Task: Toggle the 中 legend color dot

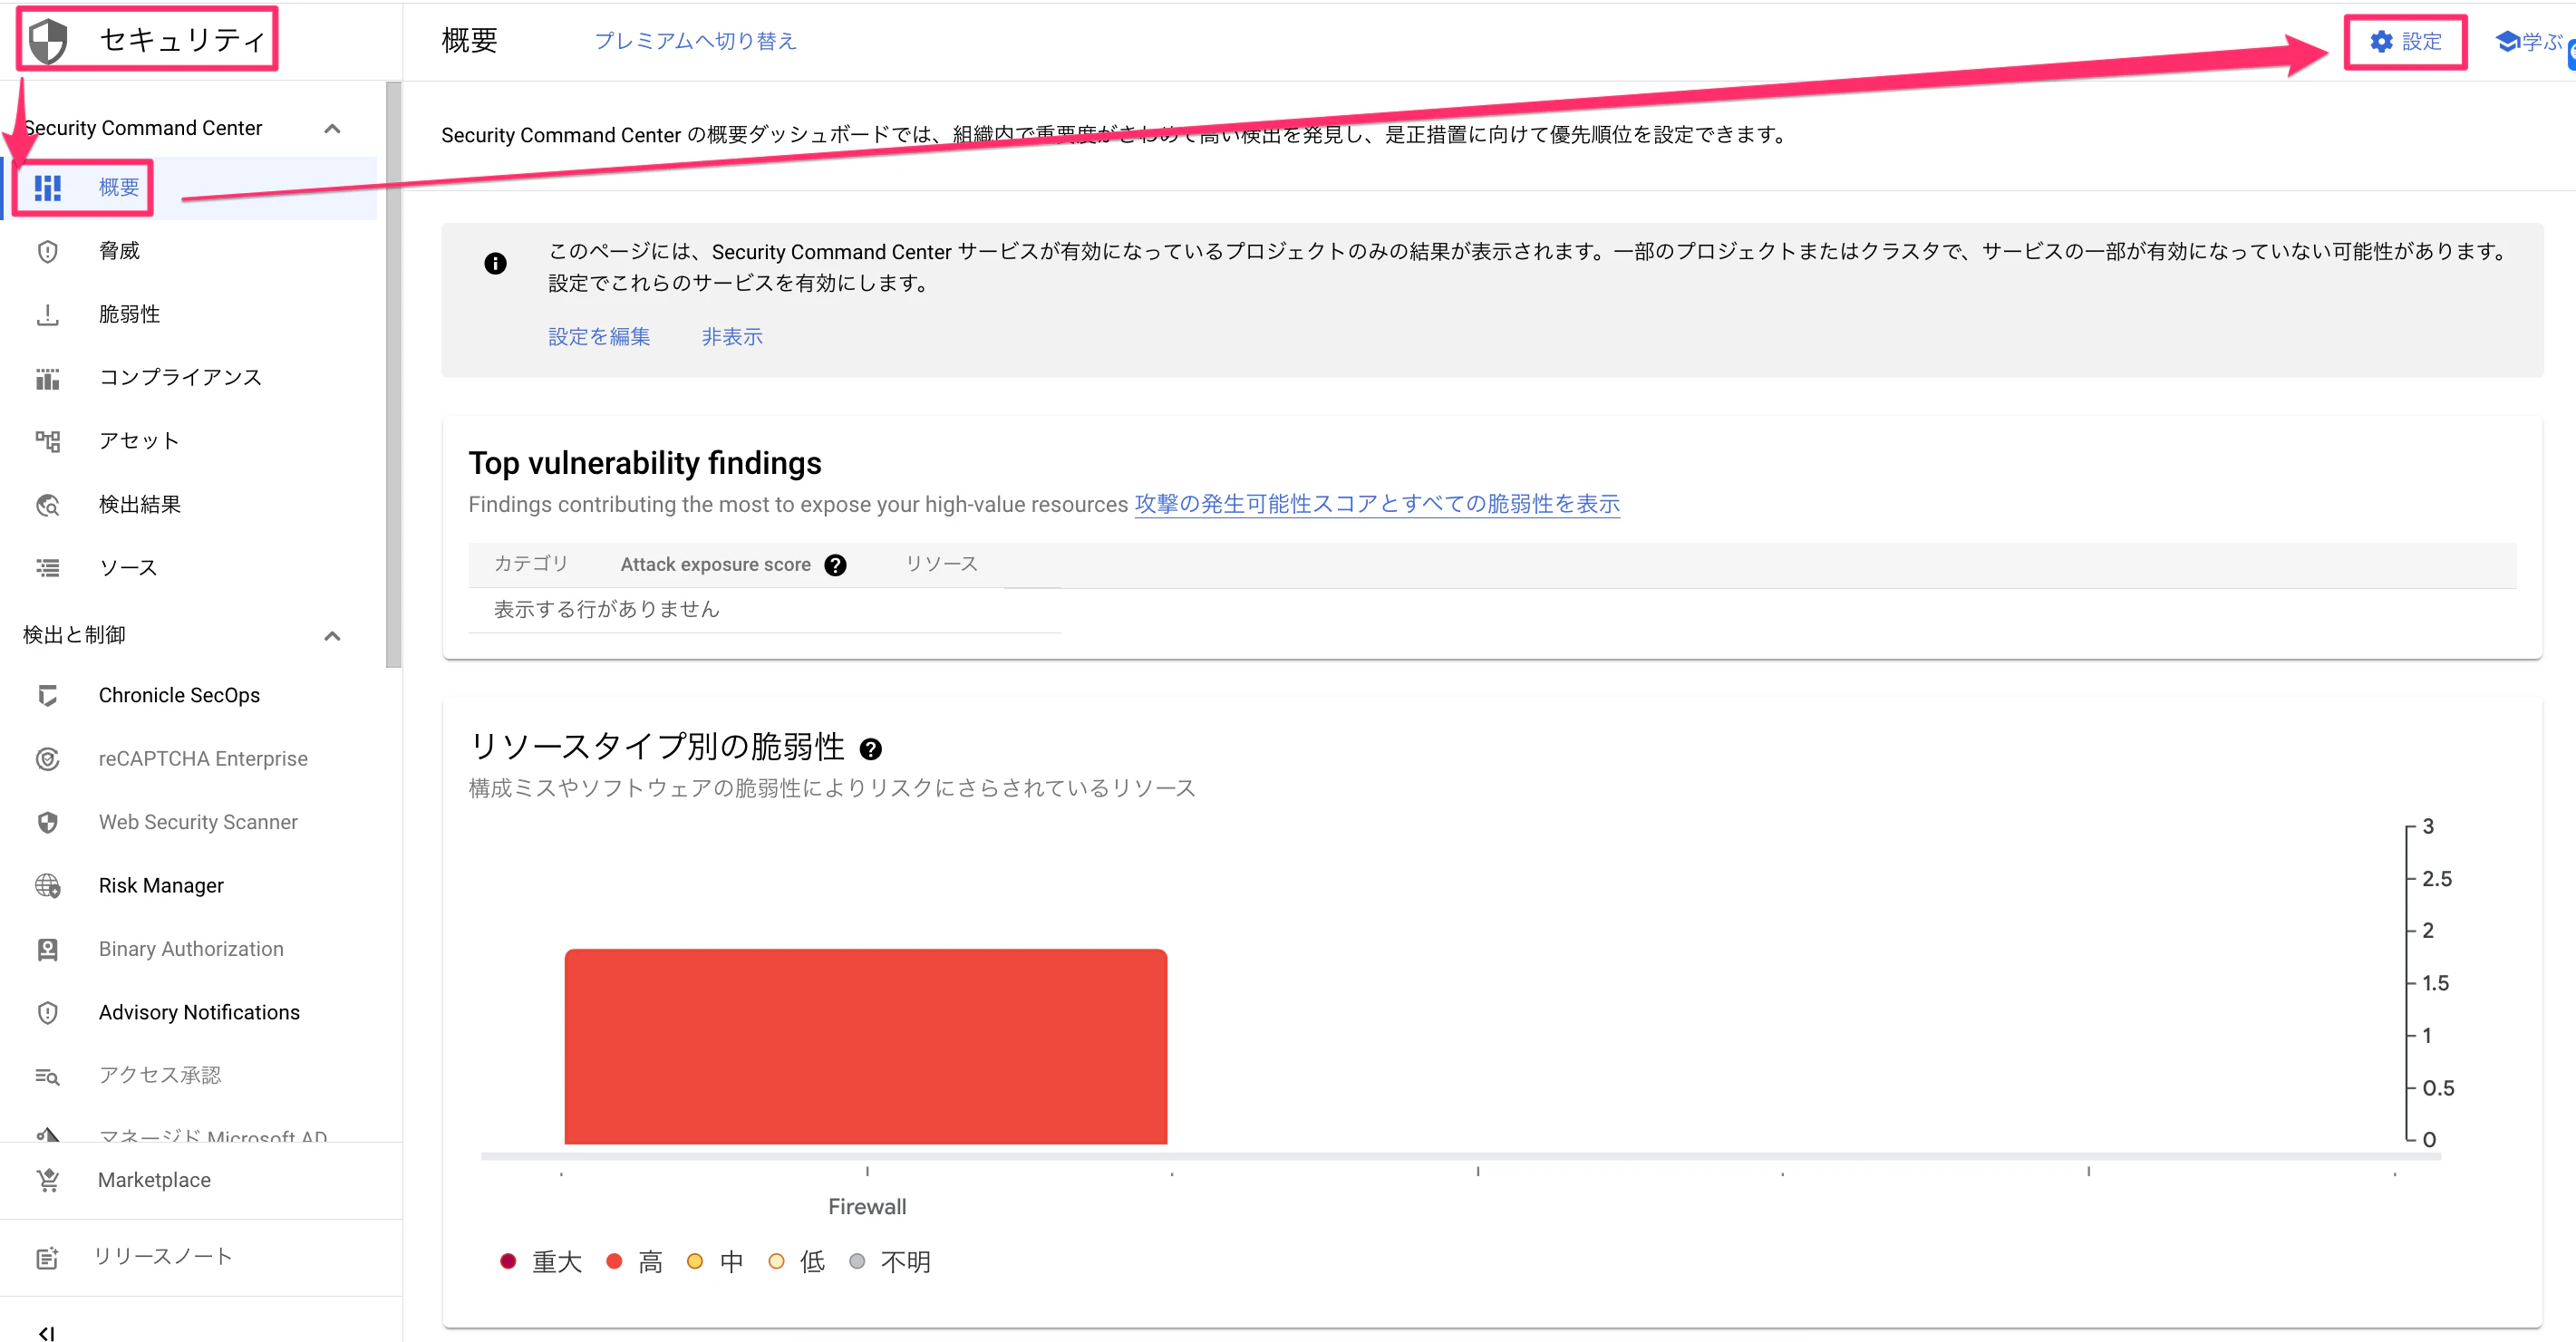Action: [695, 1262]
